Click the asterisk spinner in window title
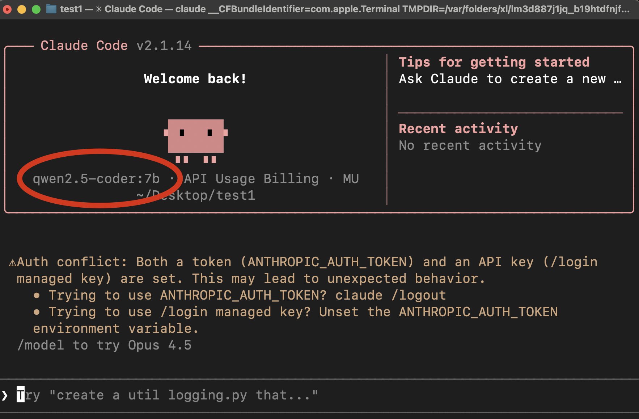Viewport: 639px width, 419px height. 98,9
